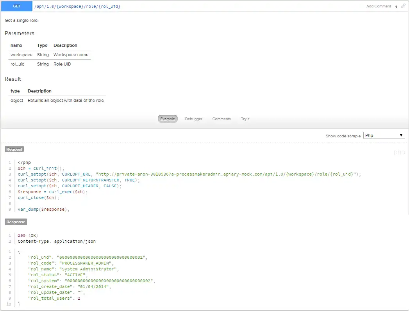Click the Request section label badge
Screen dimensions: 409x311
14,149
